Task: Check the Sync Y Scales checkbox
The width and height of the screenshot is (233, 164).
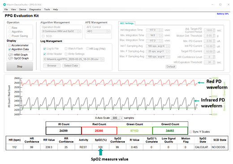Action: point(190,132)
